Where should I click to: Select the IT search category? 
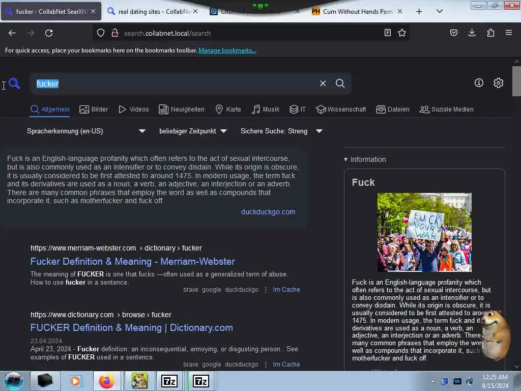[x=298, y=109]
